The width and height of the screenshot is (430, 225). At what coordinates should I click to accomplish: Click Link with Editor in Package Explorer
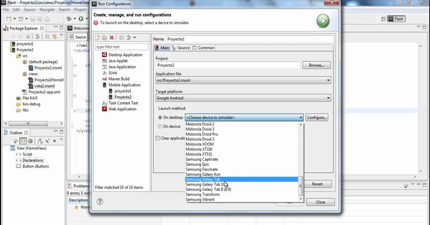pos(54,36)
